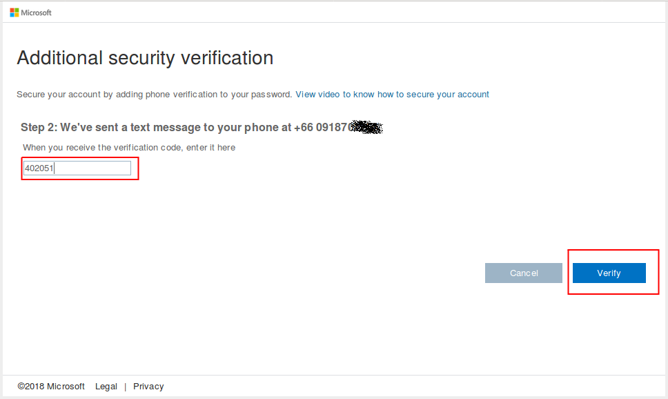668x399 pixels.
Task: Open the 'View video to know how' link
Action: [392, 95]
